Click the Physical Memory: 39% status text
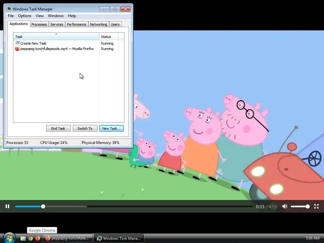Viewport: 324px width, 243px height. pos(100,143)
